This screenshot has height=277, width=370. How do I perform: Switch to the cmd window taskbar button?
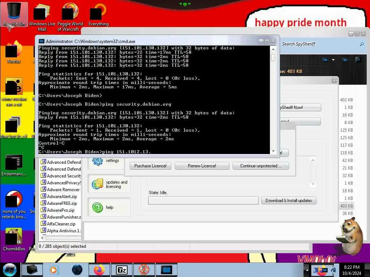click(x=166, y=270)
